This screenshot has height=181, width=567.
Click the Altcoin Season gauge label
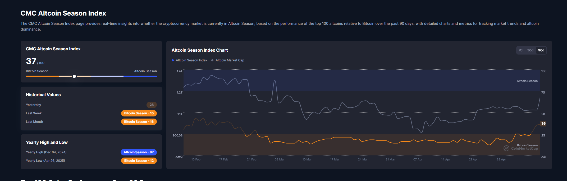145,71
